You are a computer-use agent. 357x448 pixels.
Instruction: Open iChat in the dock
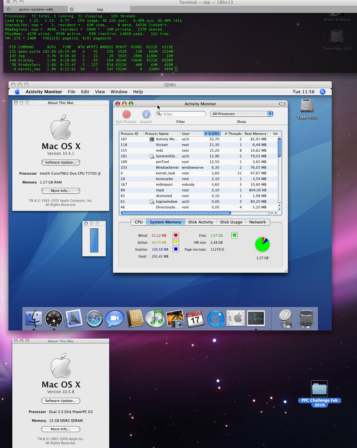115,318
